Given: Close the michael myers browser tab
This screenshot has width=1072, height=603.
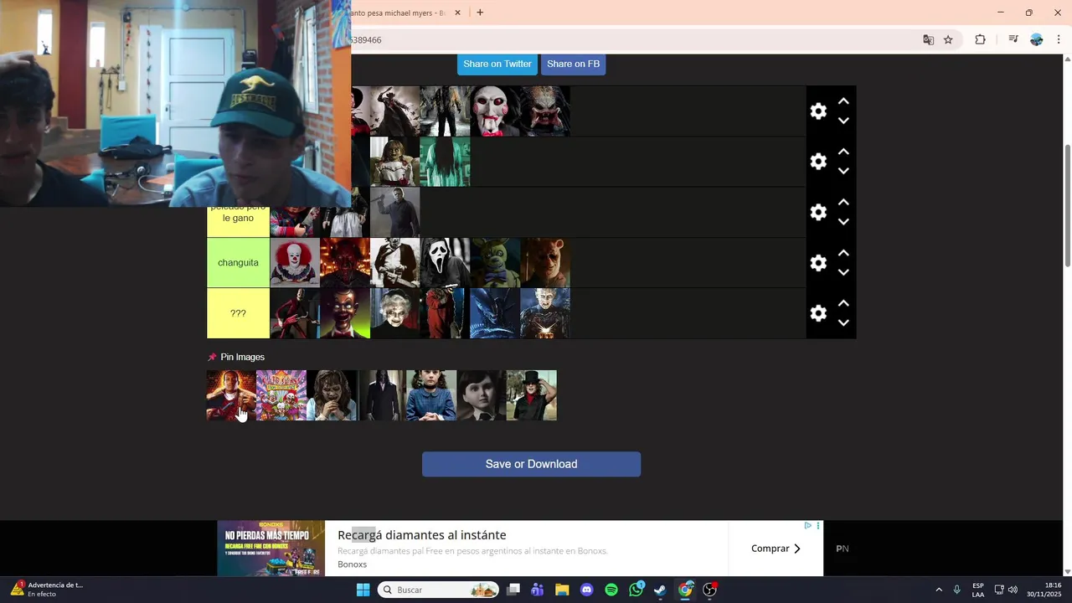Looking at the screenshot, I should 457,13.
